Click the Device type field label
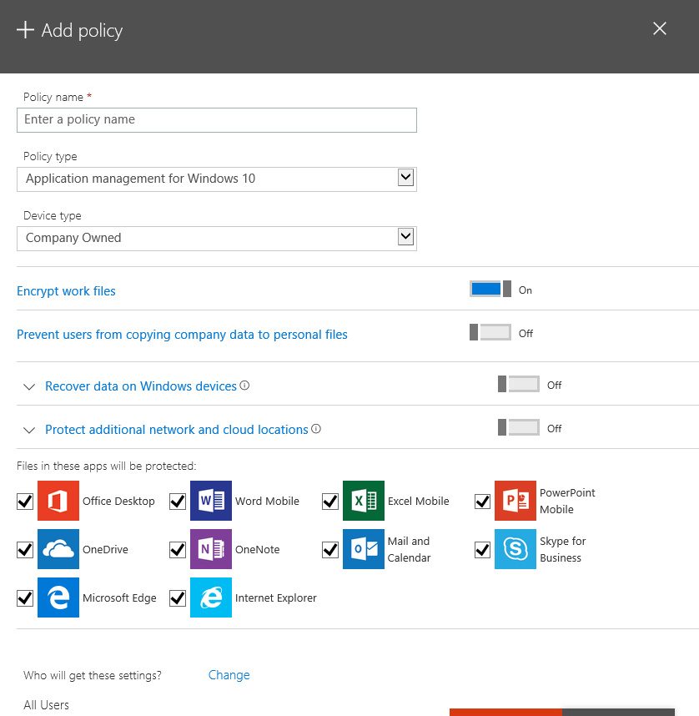The width and height of the screenshot is (699, 716). click(x=52, y=215)
